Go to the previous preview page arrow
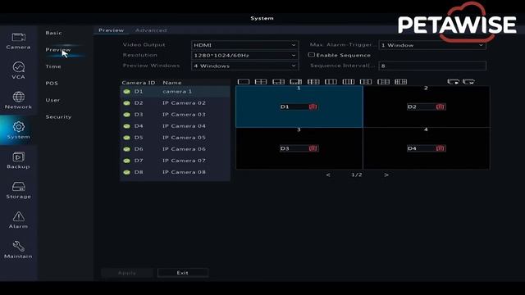This screenshot has height=295, width=525. point(328,175)
